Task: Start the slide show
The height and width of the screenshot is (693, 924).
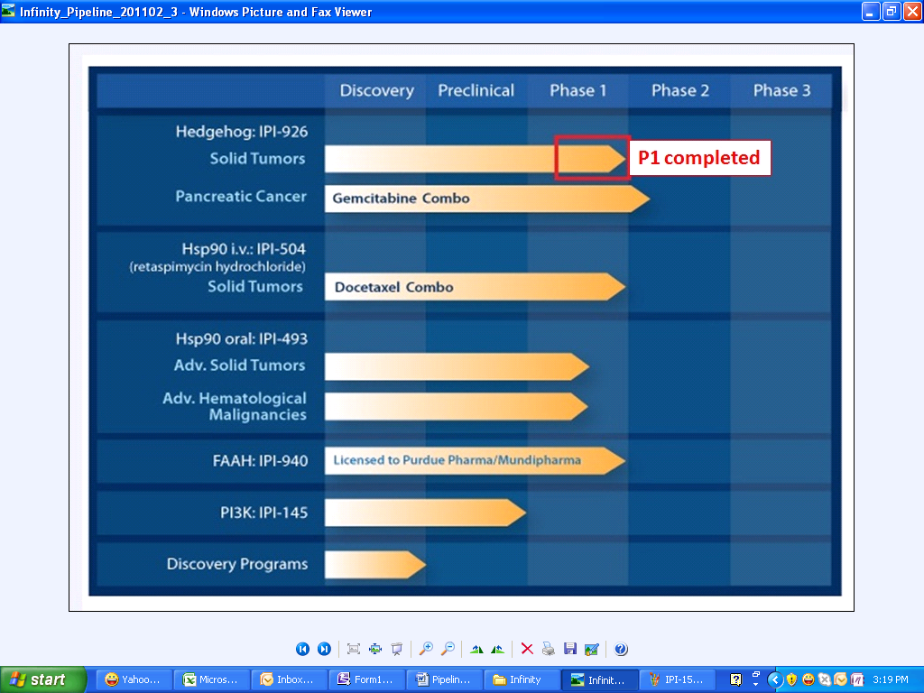Action: point(396,649)
